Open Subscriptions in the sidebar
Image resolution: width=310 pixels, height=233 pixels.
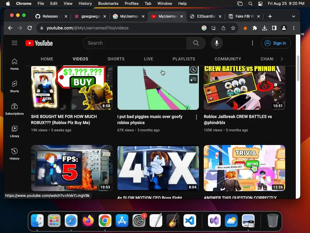(x=15, y=109)
